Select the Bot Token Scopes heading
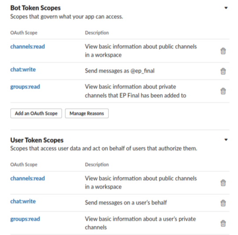The image size is (238, 235). (35, 8)
